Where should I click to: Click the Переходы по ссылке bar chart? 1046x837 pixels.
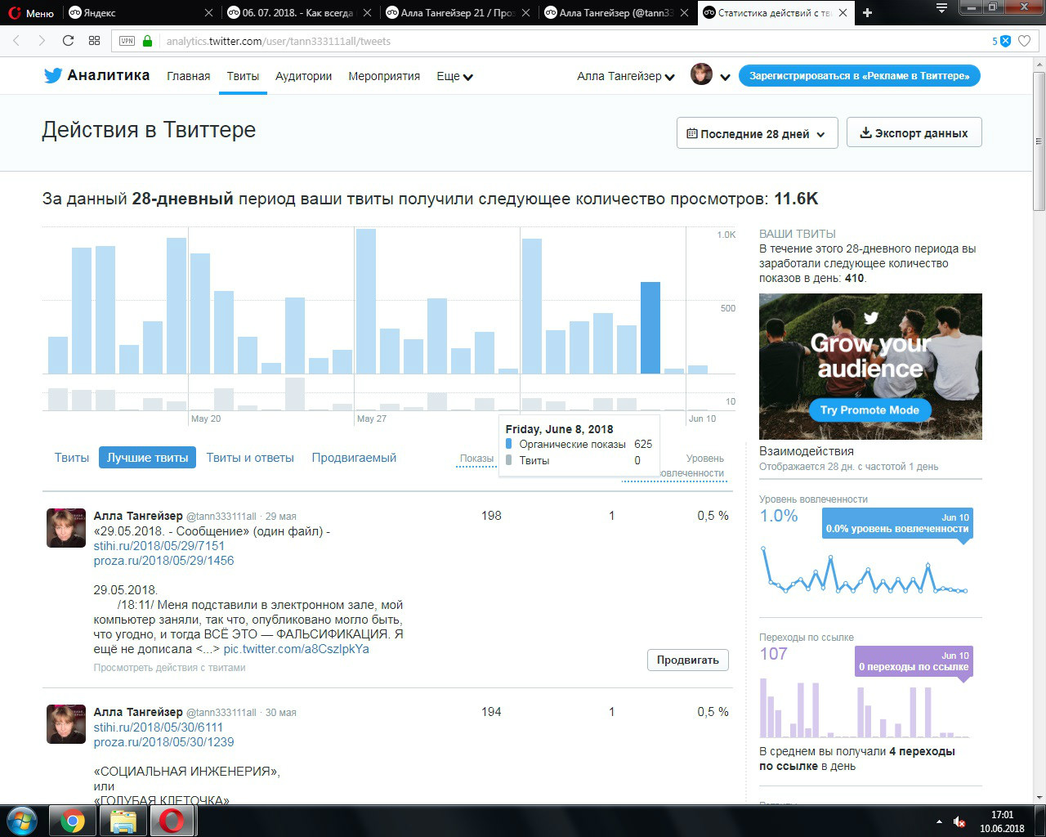[x=865, y=708]
